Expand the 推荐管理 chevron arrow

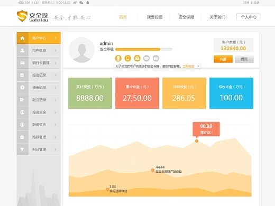[56, 137]
